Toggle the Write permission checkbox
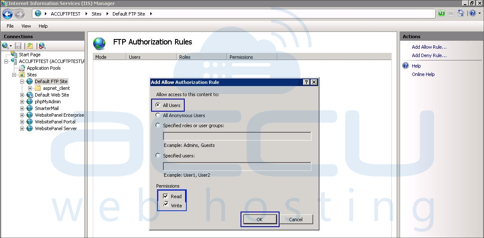Image resolution: width=484 pixels, height=238 pixels. [166, 205]
